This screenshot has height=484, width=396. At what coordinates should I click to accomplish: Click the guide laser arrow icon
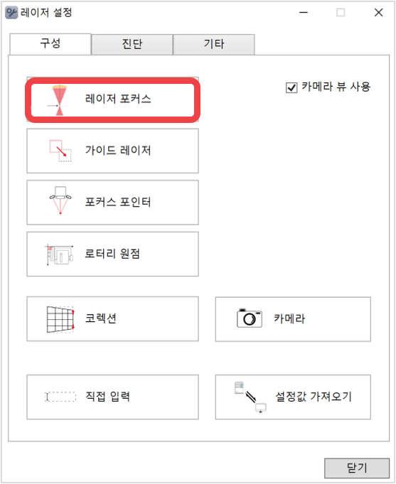tap(60, 151)
